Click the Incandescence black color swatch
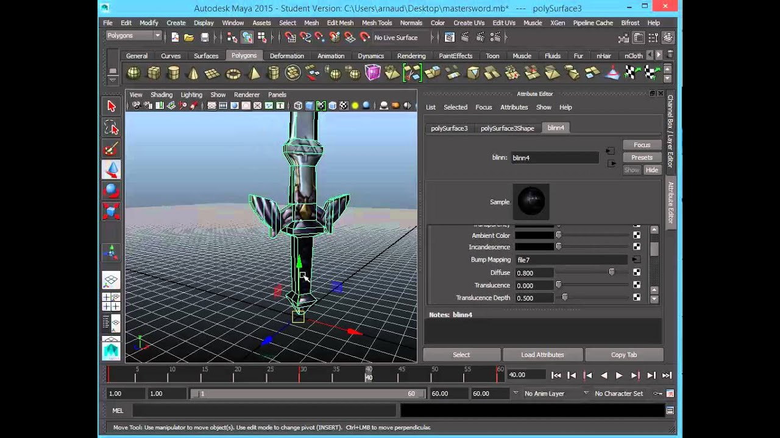 (534, 247)
